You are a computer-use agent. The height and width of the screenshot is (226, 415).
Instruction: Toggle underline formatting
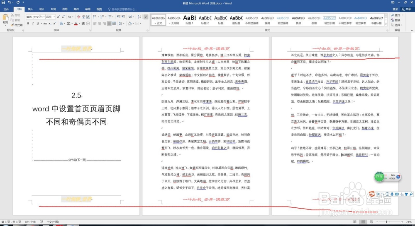pyautogui.click(x=38, y=24)
